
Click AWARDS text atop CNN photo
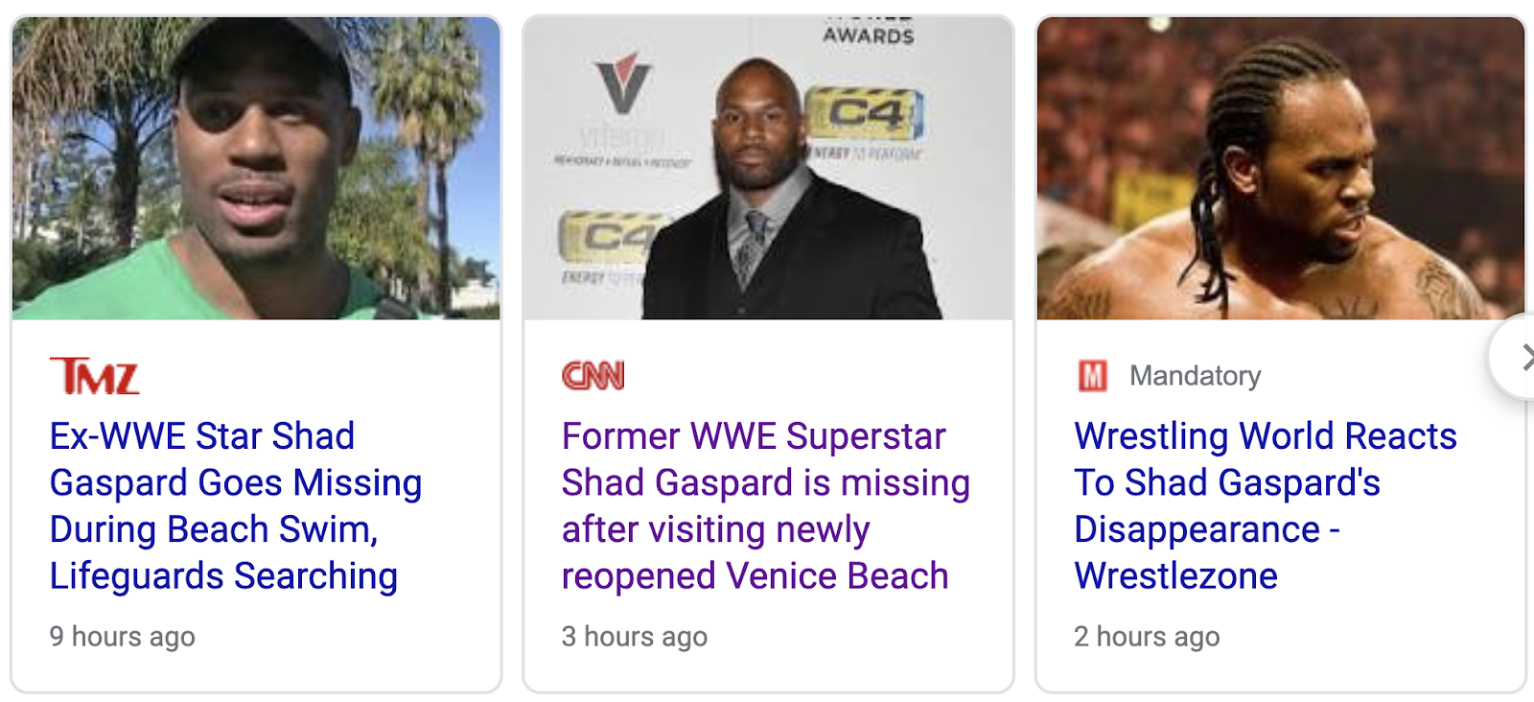pos(868,35)
